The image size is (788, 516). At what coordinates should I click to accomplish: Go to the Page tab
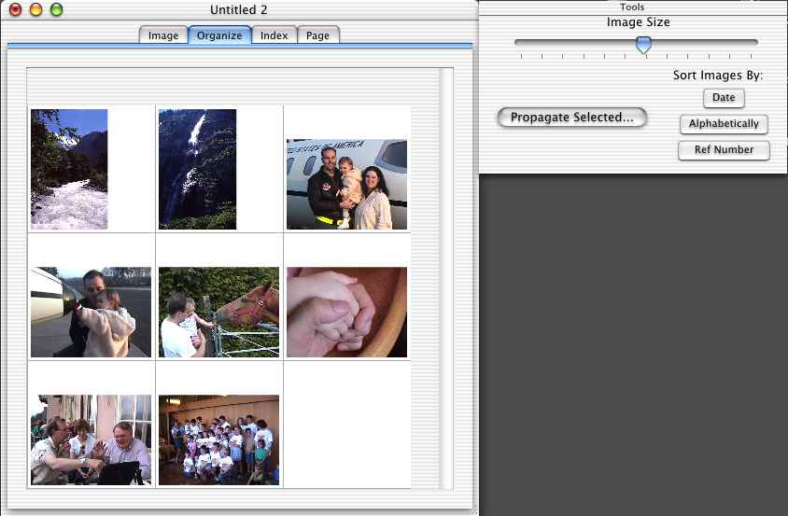pyautogui.click(x=317, y=35)
